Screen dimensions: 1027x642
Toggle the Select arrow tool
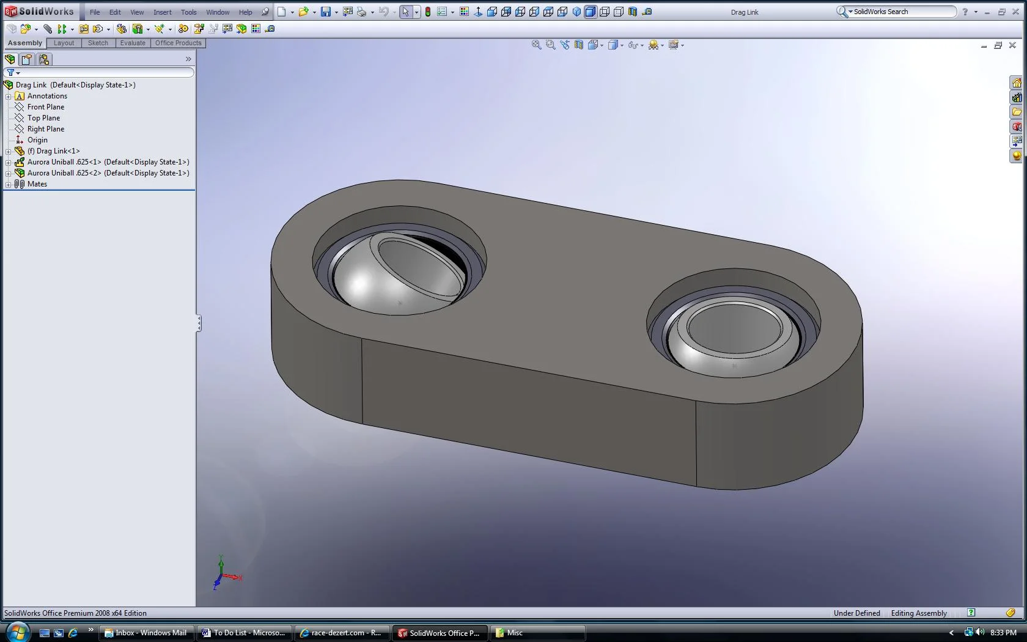[x=405, y=12]
